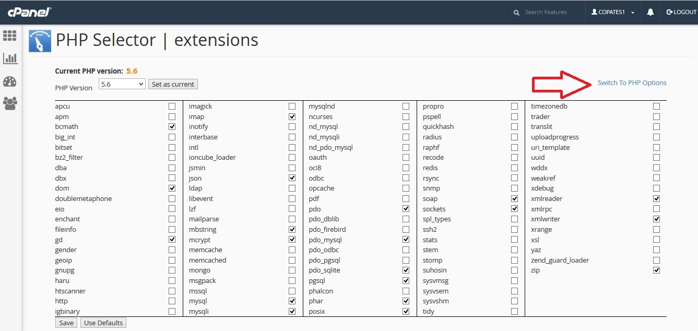Uncheck the xmlwriter extension
698x331 pixels.
coord(656,219)
